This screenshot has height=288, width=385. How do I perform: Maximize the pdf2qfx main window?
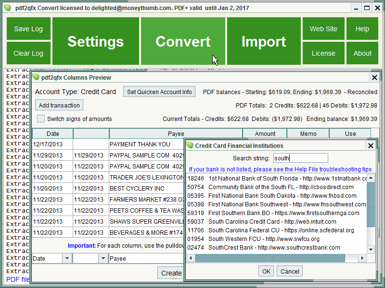367,8
